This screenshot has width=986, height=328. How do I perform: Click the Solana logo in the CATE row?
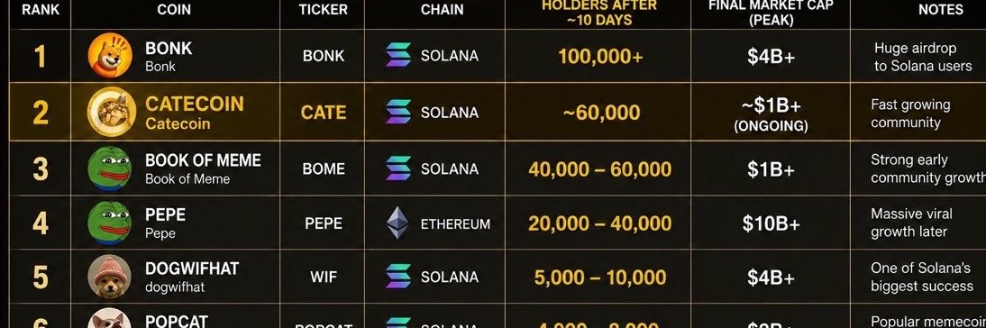(398, 112)
